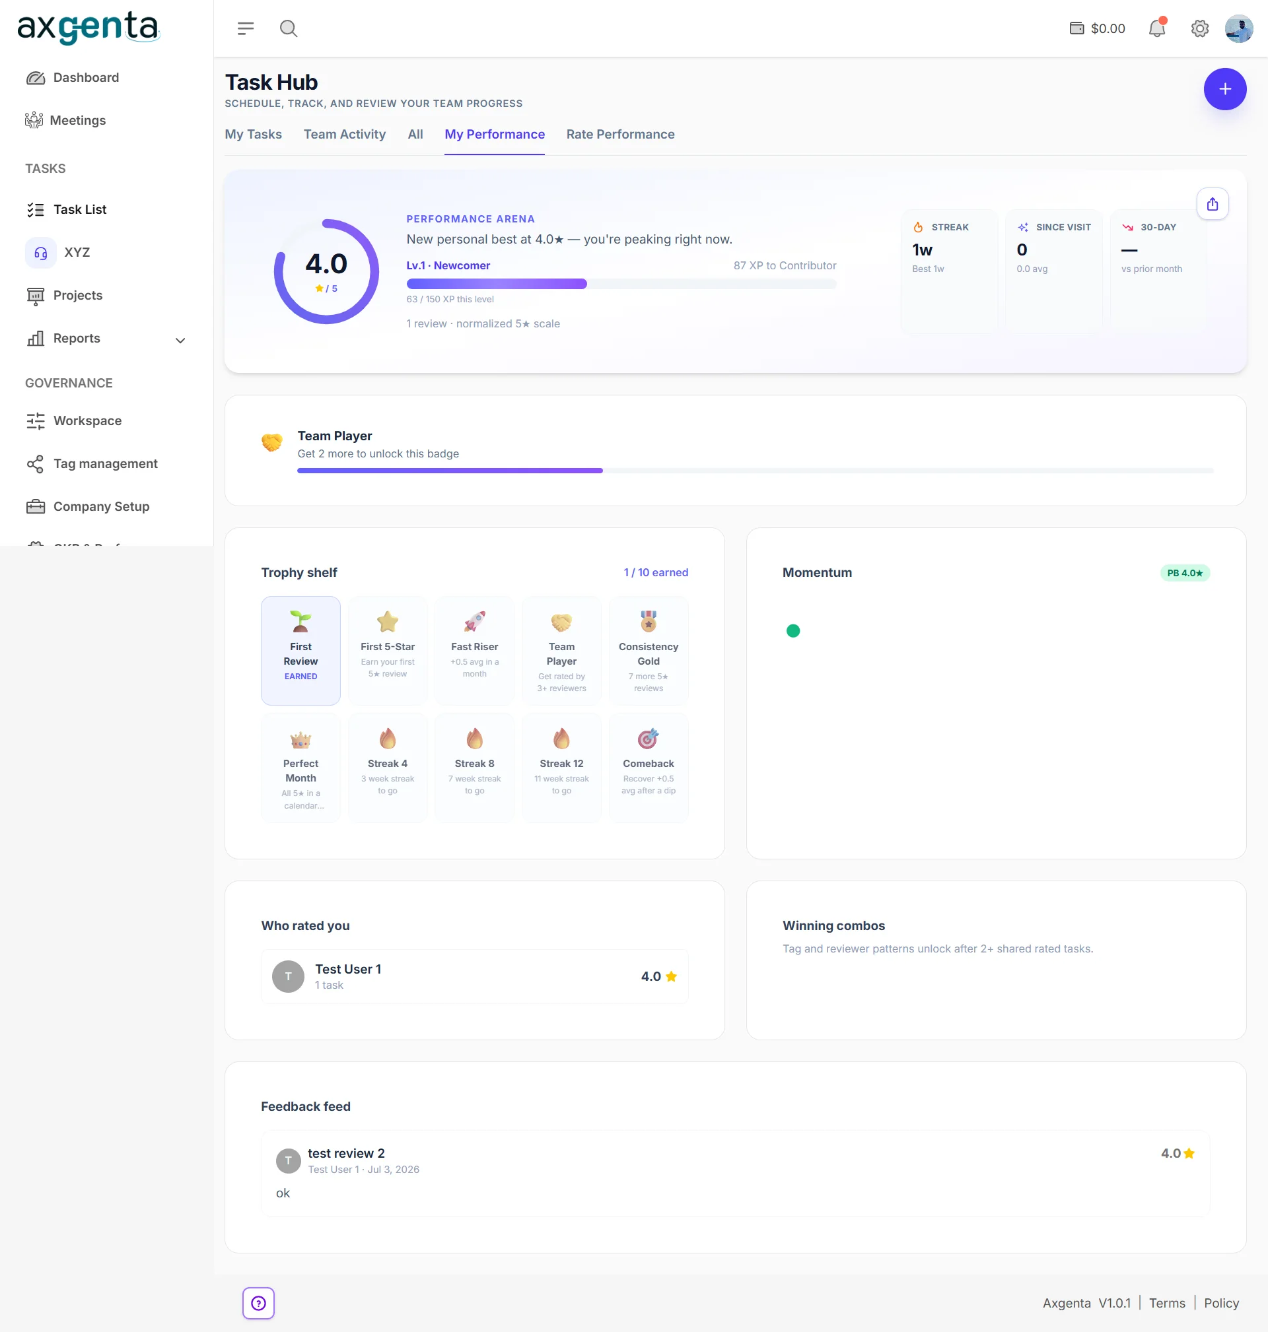This screenshot has width=1268, height=1332.
Task: Open the user profile avatar
Action: pyautogui.click(x=1238, y=28)
